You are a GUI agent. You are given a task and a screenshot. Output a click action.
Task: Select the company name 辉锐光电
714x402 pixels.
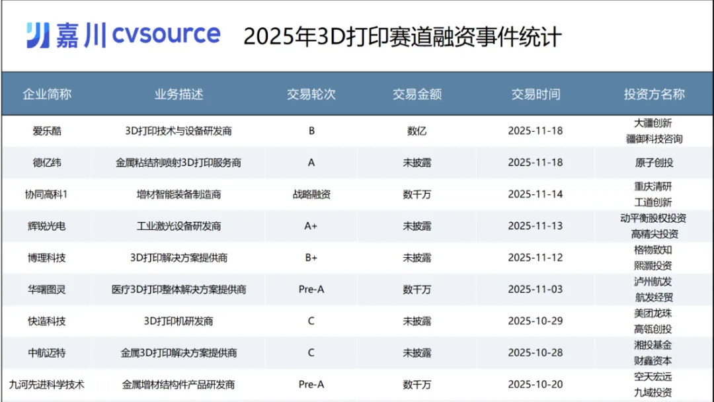[x=47, y=226]
